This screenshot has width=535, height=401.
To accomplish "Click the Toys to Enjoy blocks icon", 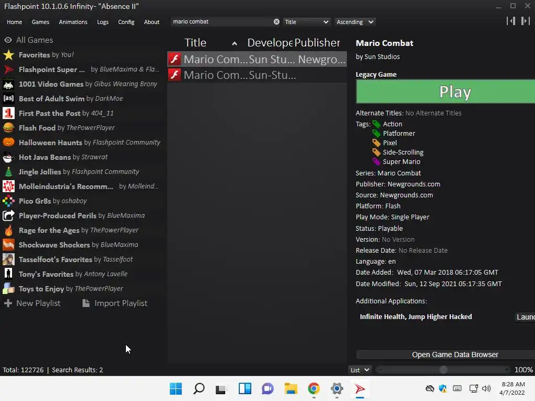I will coord(8,289).
